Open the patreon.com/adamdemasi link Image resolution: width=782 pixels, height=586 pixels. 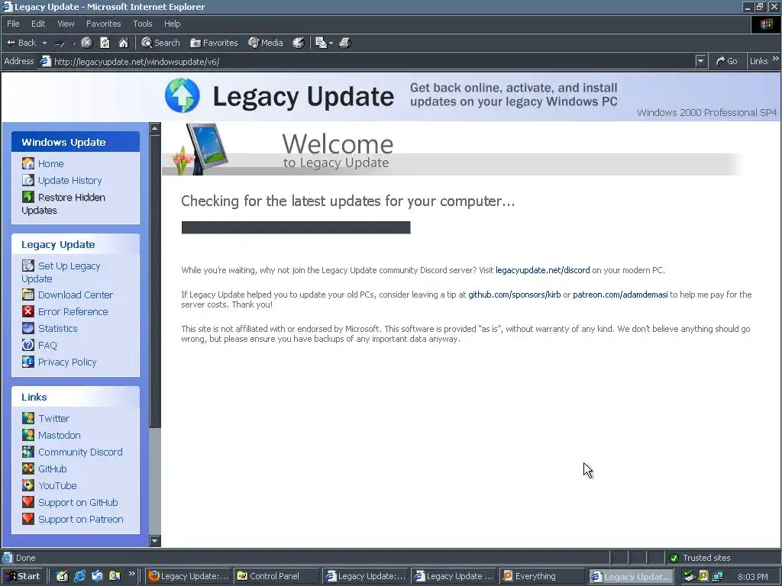pos(620,295)
